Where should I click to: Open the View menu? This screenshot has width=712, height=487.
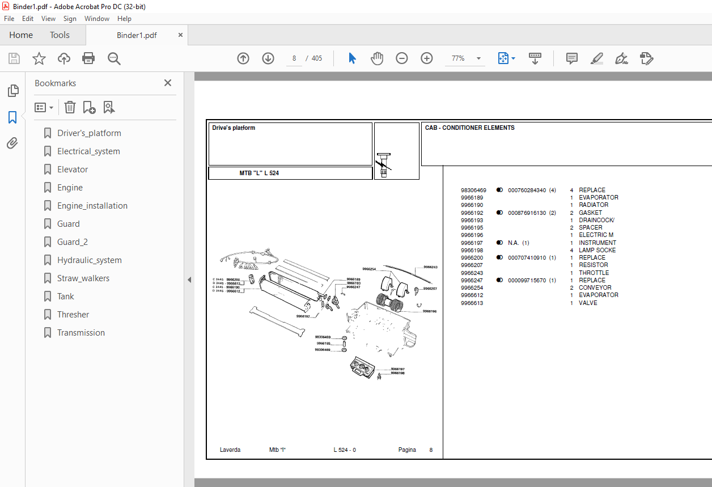(49, 19)
